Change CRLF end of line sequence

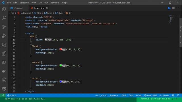(x=131, y=95)
